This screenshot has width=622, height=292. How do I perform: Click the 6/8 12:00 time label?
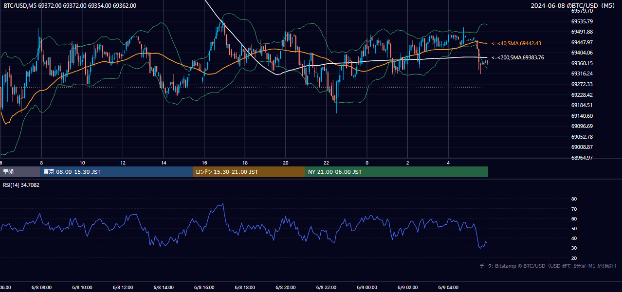123,288
